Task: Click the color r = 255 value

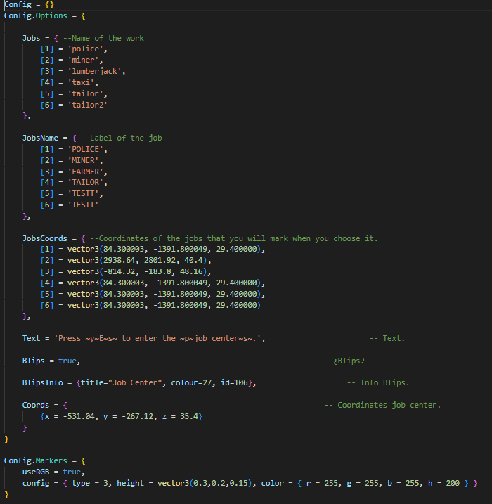Action: click(322, 483)
